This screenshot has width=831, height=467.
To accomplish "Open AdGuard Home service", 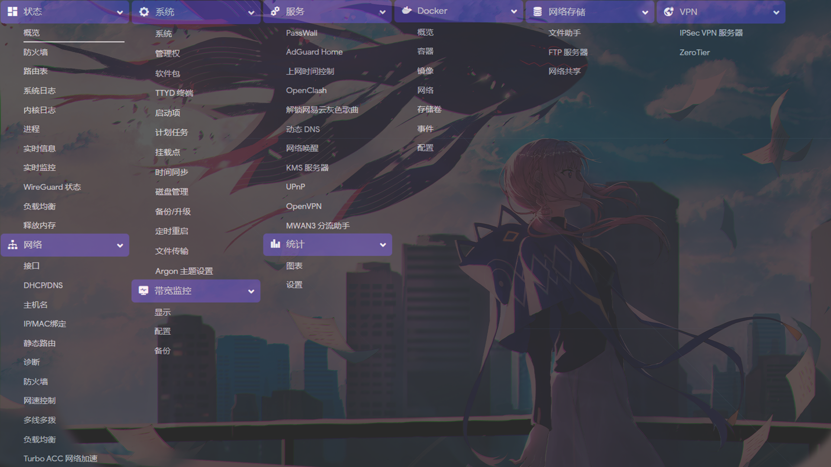I will click(x=314, y=52).
